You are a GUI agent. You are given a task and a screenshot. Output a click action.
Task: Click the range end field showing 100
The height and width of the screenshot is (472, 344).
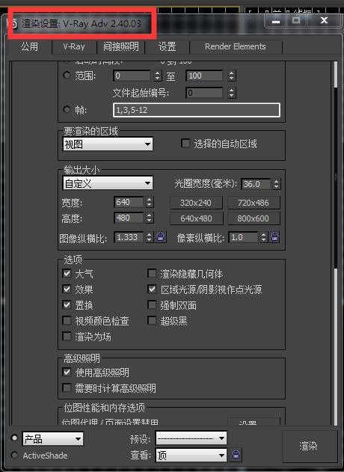[x=206, y=76]
